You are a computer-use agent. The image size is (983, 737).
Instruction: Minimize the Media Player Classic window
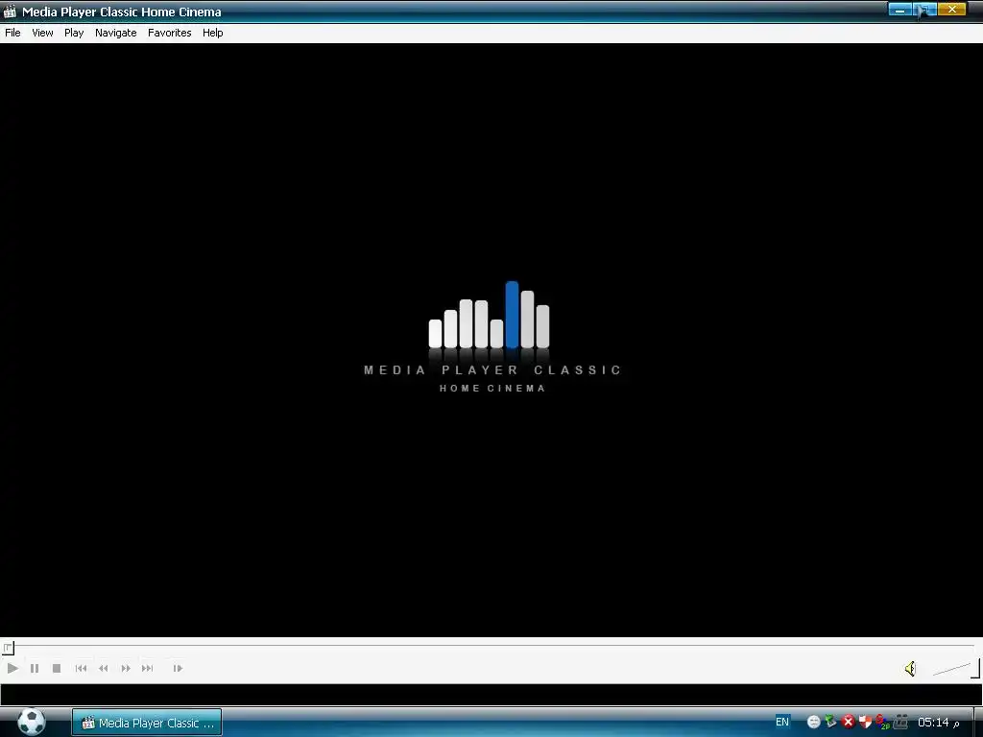point(899,10)
